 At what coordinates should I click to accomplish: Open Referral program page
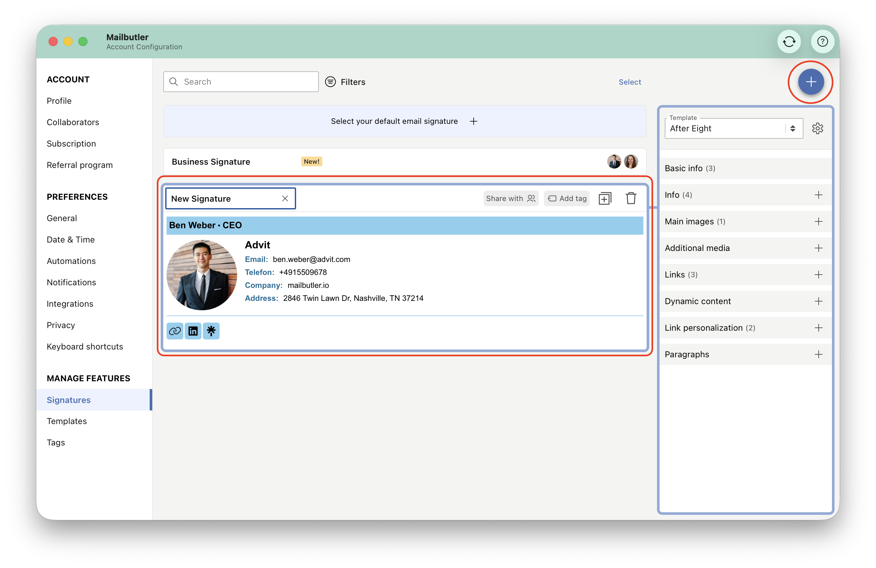pos(79,165)
